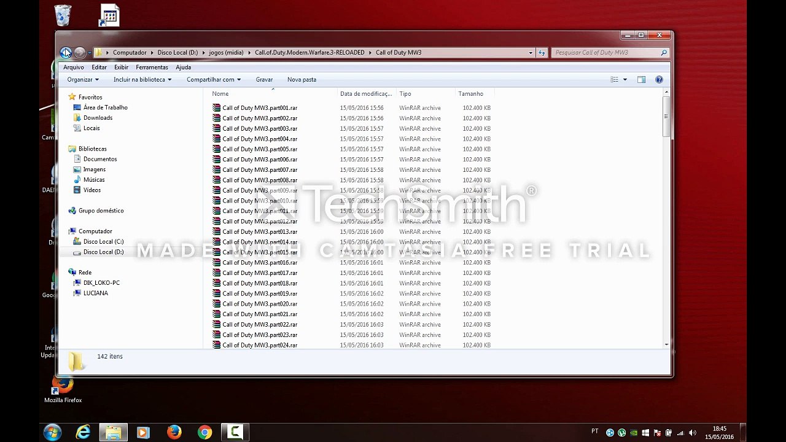Refresh the folder via address bar refresh icon
Viewport: 786px width, 442px height.
point(542,53)
